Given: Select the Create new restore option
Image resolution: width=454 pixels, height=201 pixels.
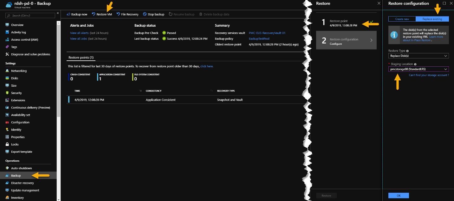Looking at the screenshot, I should (402, 19).
